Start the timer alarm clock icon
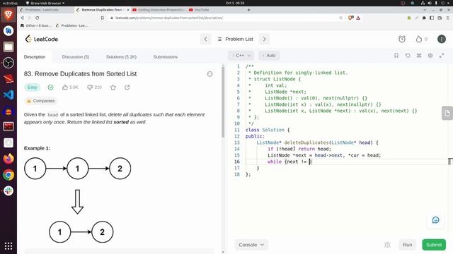The width and height of the screenshot is (453, 254). 402,39
